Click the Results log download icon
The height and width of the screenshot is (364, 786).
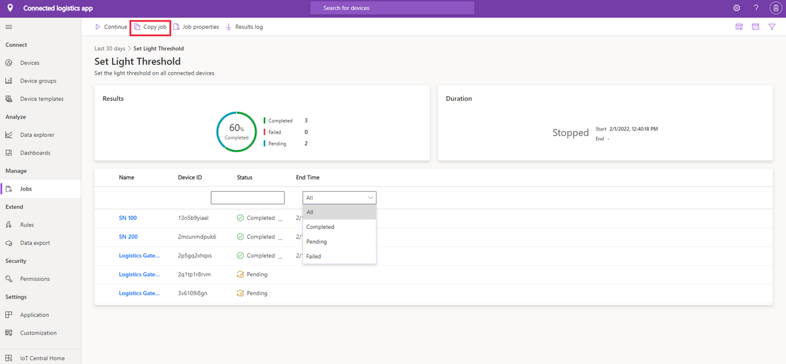229,27
